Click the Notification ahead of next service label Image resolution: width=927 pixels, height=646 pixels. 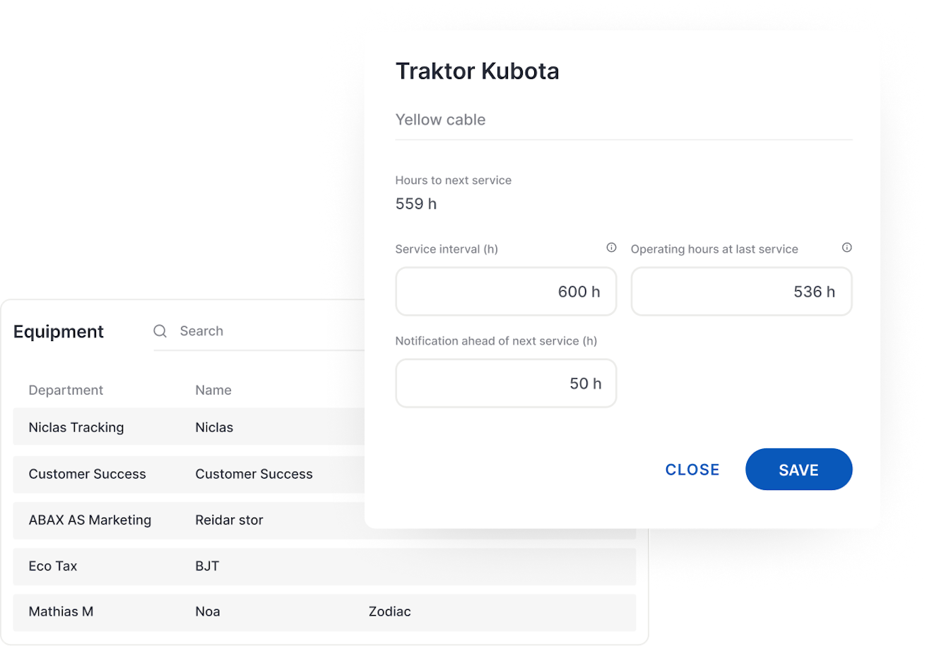496,341
